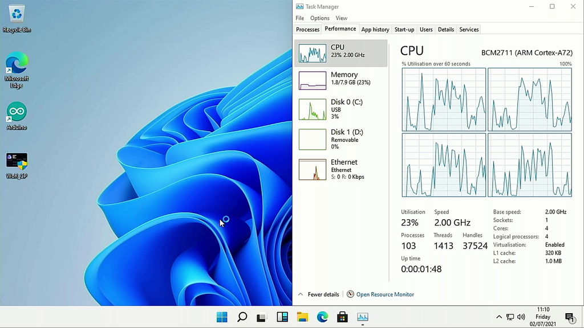This screenshot has height=328, width=584.
Task: Select Disk 0 (C:) in the sidebar
Action: (340, 109)
